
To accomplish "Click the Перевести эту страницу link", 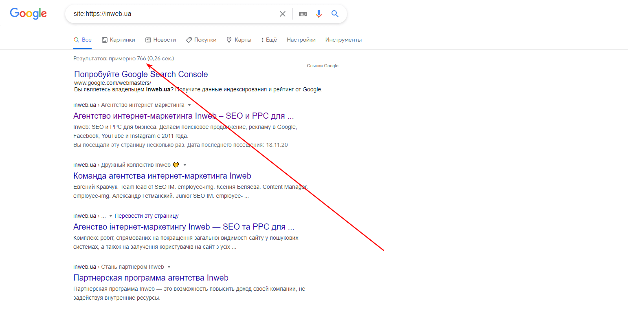I will tap(147, 216).
